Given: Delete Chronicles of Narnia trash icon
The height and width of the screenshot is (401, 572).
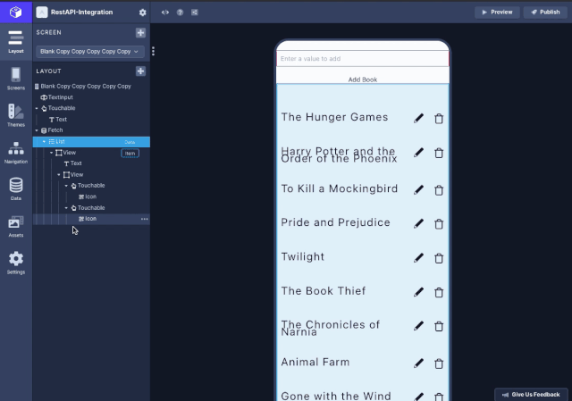Looking at the screenshot, I should coord(439,326).
